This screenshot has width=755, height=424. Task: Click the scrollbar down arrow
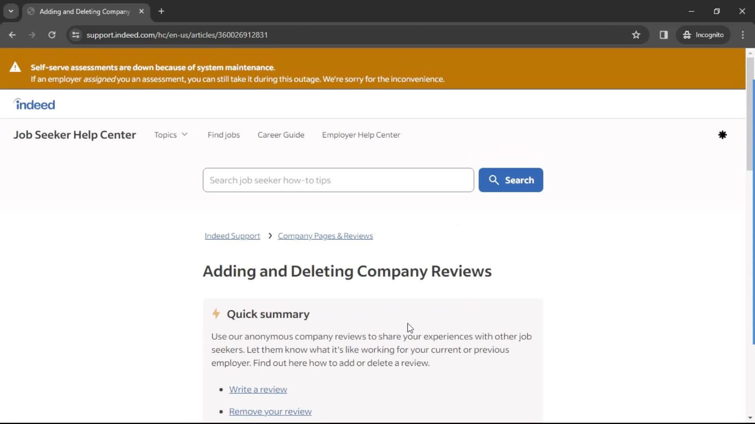750,418
